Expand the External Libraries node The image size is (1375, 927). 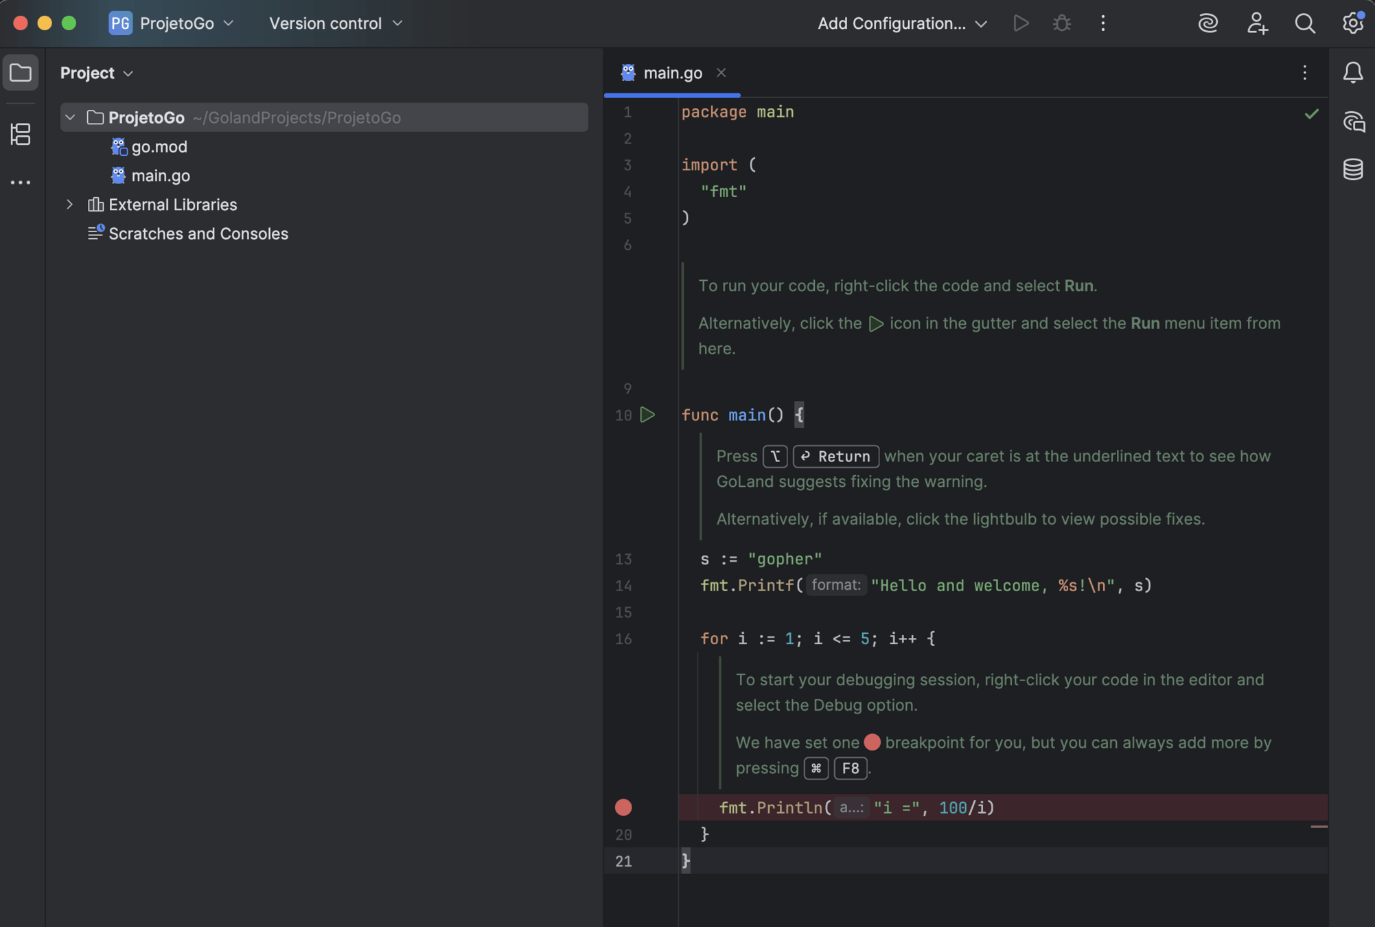click(x=70, y=205)
